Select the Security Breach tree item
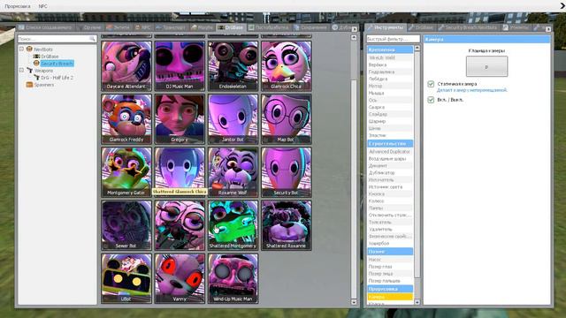 tap(57, 64)
